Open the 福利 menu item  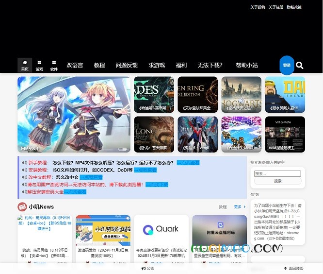[x=181, y=65]
